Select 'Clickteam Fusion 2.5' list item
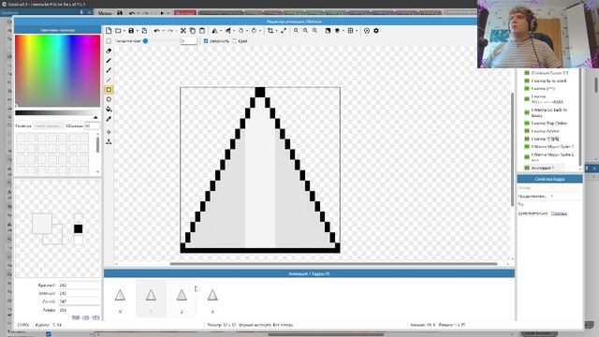This screenshot has width=599, height=337. pyautogui.click(x=549, y=73)
